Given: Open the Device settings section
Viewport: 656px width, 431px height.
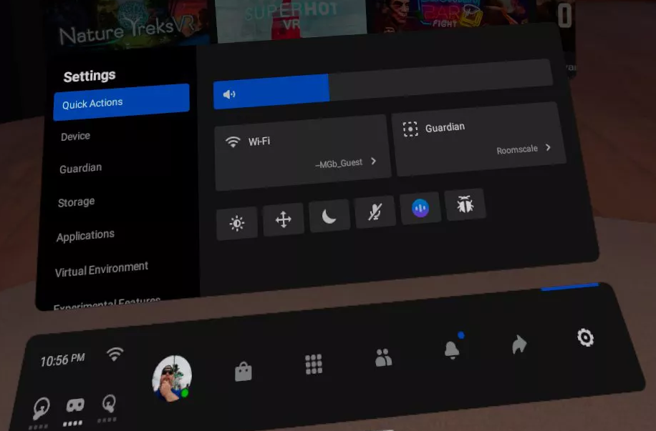Looking at the screenshot, I should click(x=75, y=136).
